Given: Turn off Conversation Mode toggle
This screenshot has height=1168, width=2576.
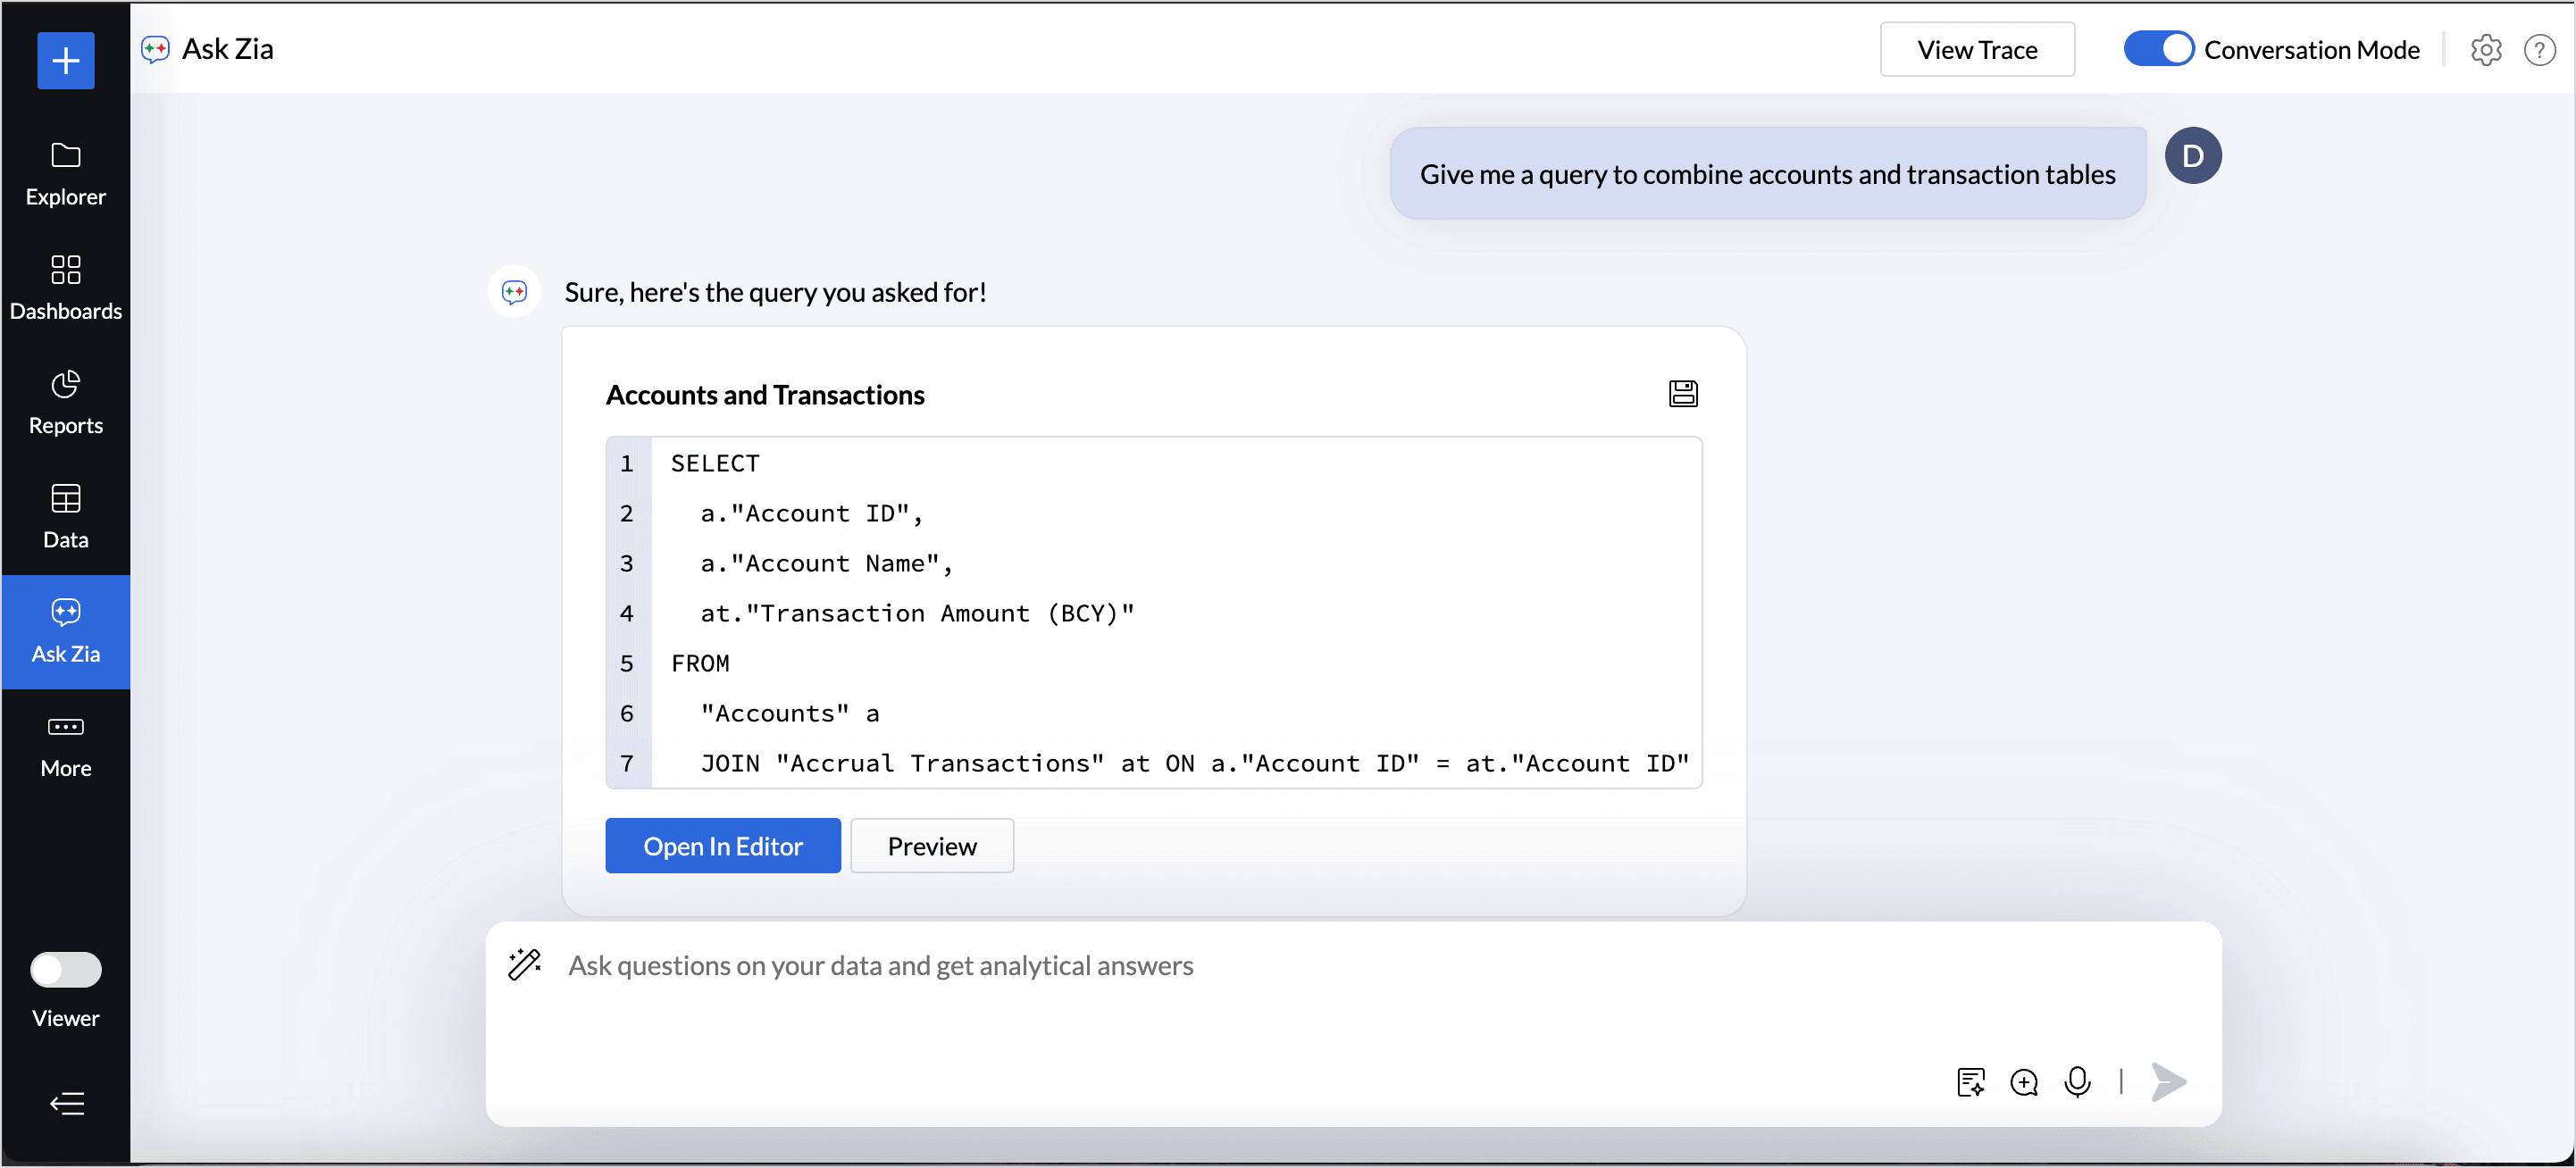Looking at the screenshot, I should point(2158,49).
